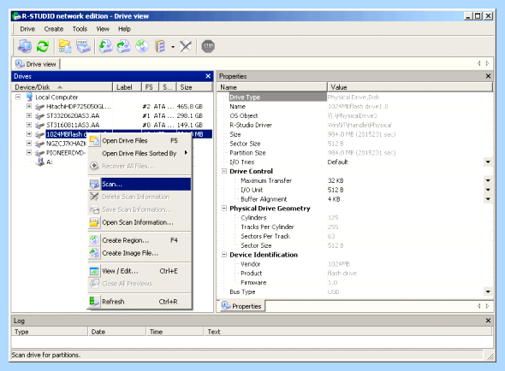Click the Refresh menu item icon
Image resolution: width=505 pixels, height=371 pixels.
(94, 302)
